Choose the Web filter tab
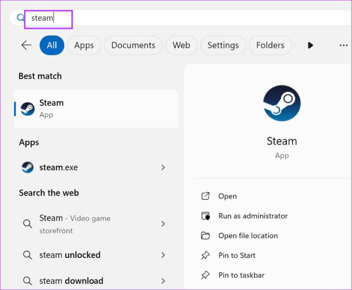This screenshot has height=290, width=352. (x=181, y=45)
